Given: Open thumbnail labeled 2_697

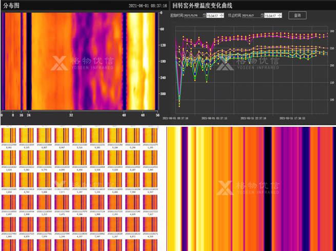Looking at the screenshot, I should pyautogui.click(x=9, y=202).
